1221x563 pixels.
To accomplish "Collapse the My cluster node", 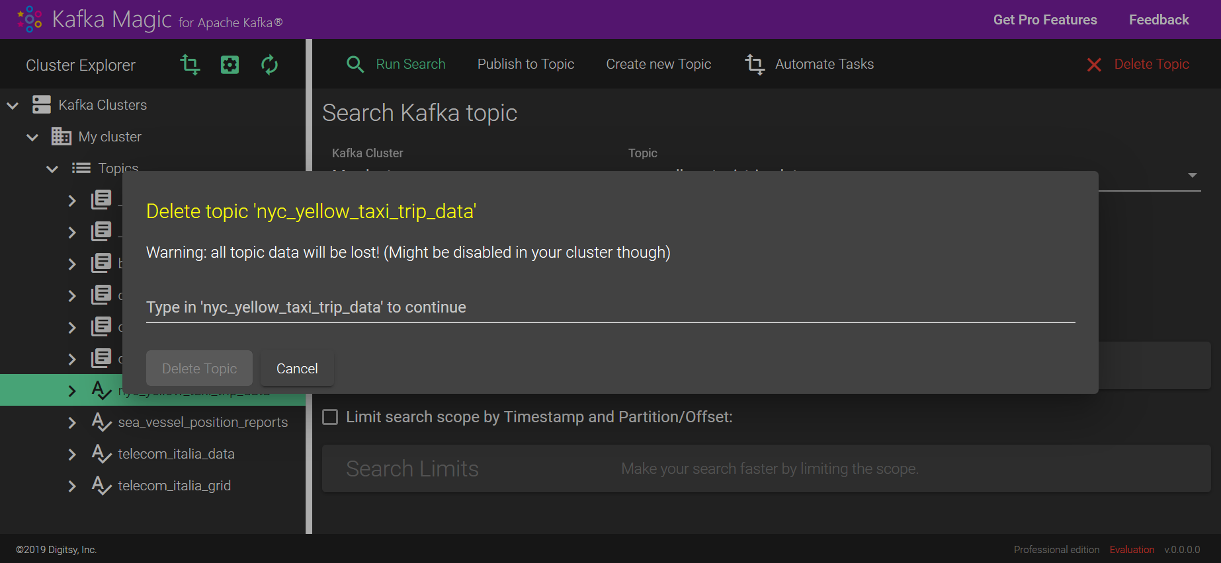I will 32,137.
